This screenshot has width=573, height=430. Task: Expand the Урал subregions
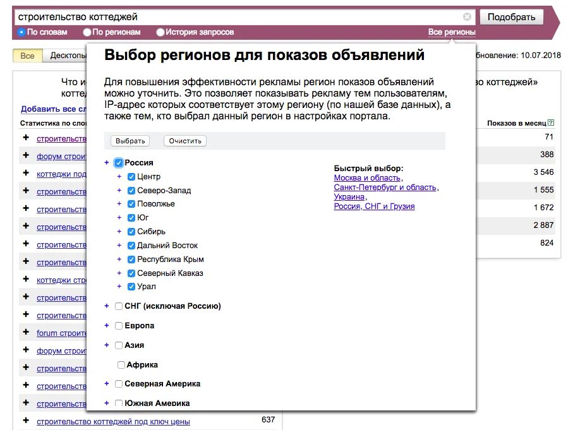tap(119, 287)
